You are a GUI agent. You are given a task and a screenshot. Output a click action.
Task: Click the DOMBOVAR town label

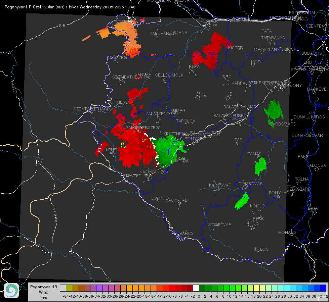[250, 184]
